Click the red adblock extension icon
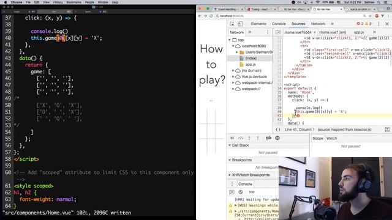 [x=377, y=16]
